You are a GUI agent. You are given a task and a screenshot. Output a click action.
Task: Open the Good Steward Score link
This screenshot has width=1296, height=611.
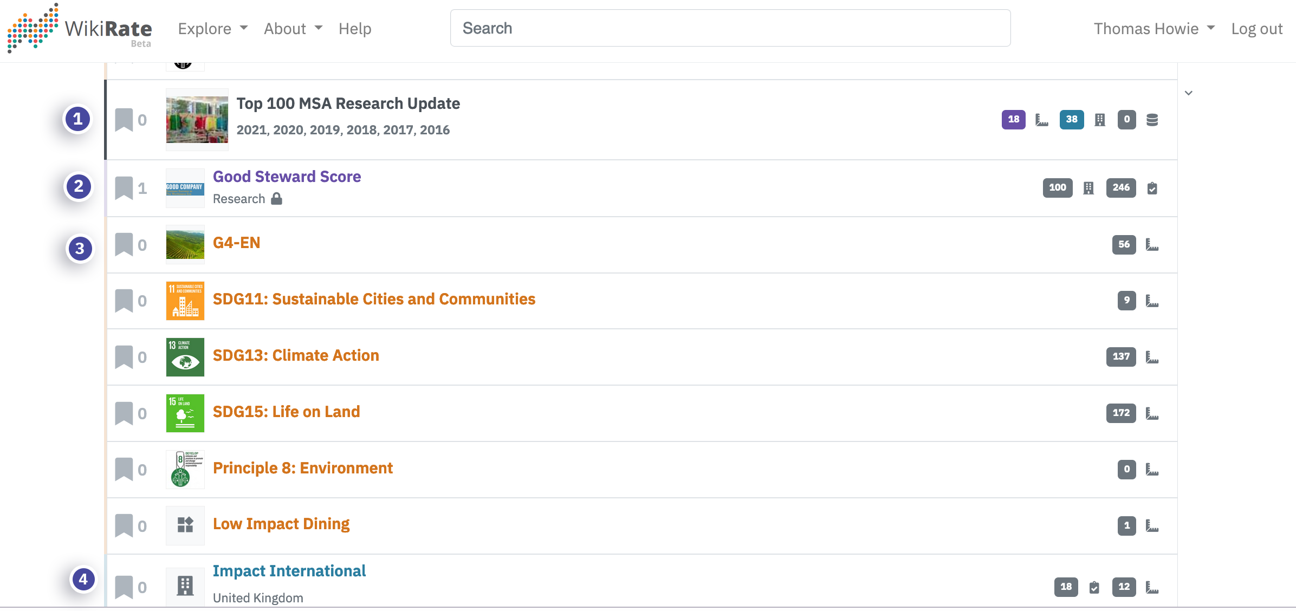287,177
